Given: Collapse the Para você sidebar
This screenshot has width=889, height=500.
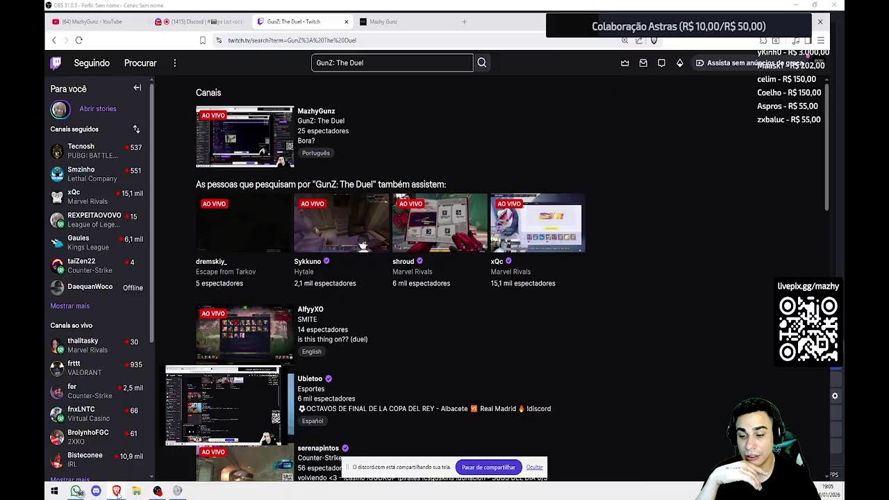Looking at the screenshot, I should (x=137, y=88).
